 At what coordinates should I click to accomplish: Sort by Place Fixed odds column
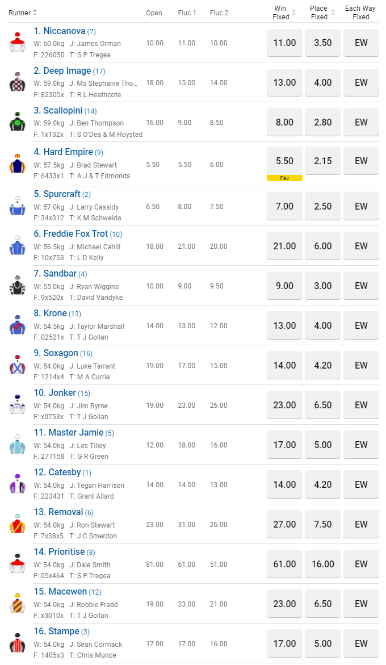pyautogui.click(x=332, y=12)
